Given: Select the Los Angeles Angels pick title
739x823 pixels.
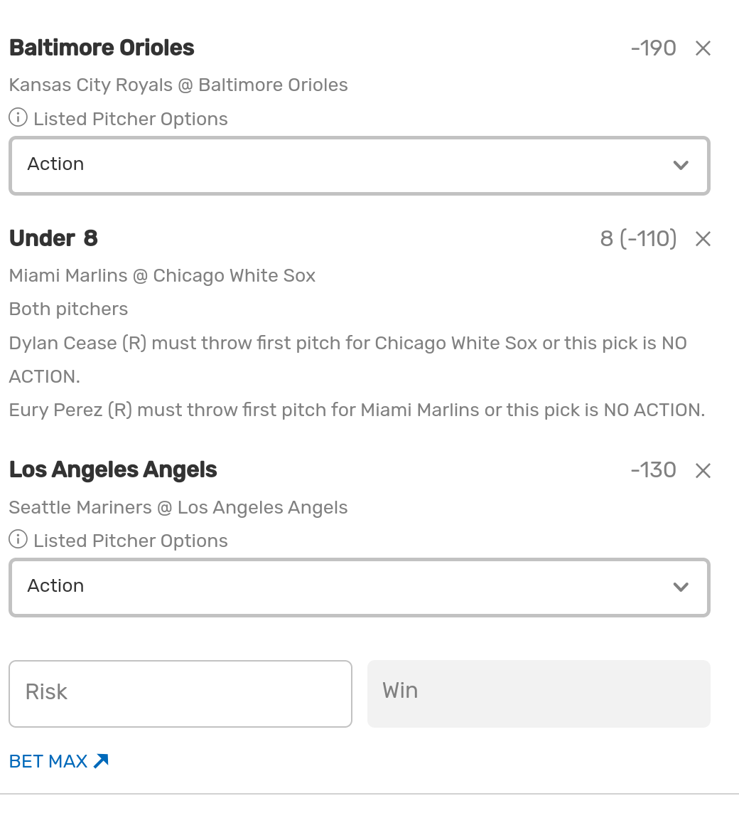Looking at the screenshot, I should coord(113,470).
